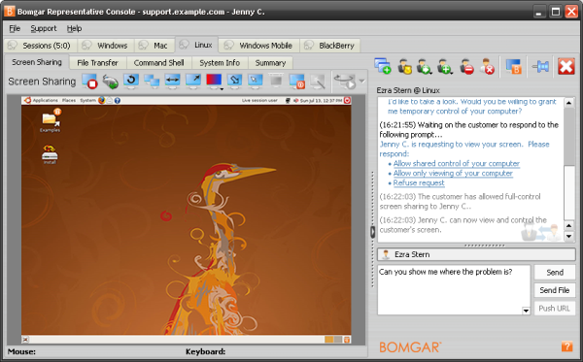Click the Refuse request link
This screenshot has width=583, height=362.
click(419, 182)
